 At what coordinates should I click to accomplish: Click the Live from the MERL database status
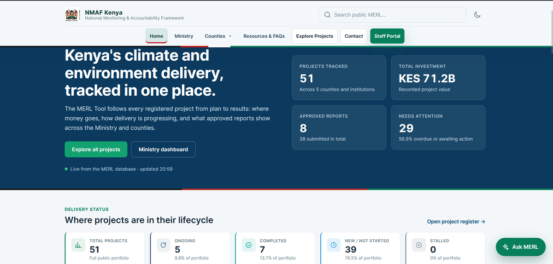pyautogui.click(x=119, y=169)
